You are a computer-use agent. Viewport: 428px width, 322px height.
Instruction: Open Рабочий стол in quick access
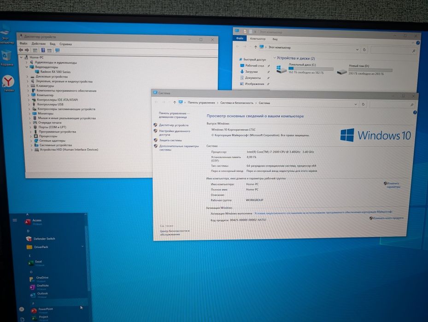(252, 65)
